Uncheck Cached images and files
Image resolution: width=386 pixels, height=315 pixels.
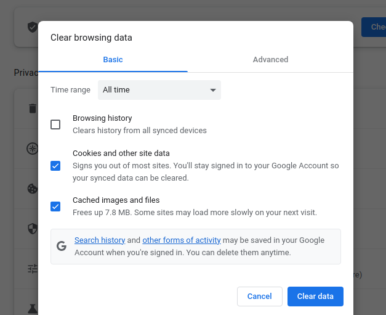tap(55, 207)
